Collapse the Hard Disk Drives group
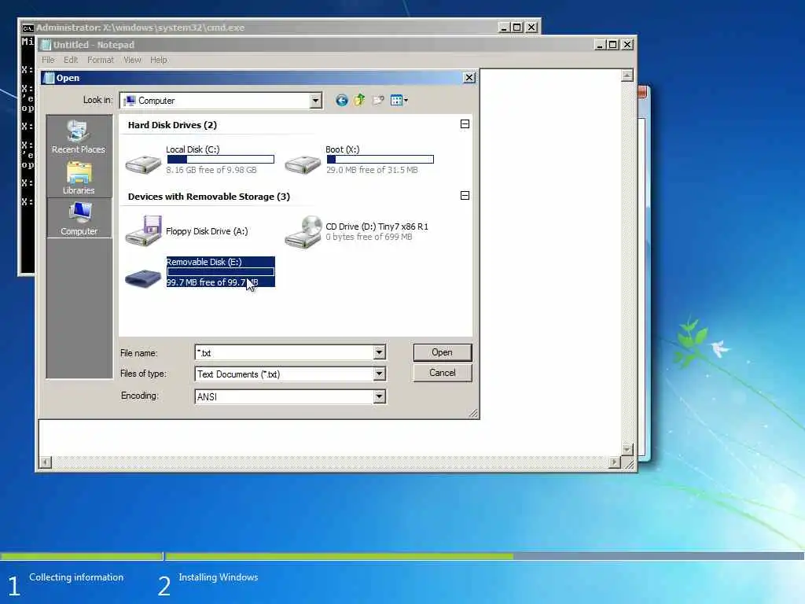 click(465, 123)
